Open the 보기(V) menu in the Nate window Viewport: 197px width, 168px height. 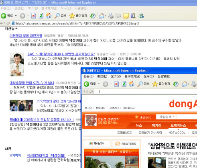pyautogui.click(x=33, y=8)
